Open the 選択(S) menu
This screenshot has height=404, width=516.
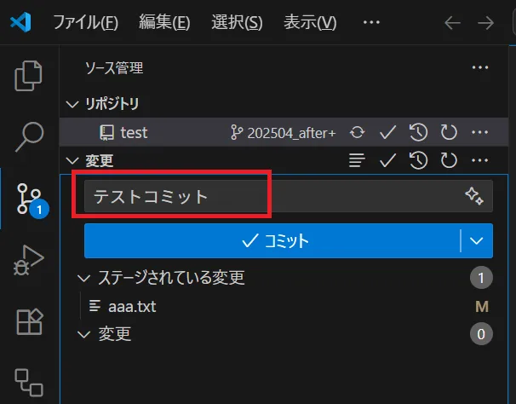[237, 22]
